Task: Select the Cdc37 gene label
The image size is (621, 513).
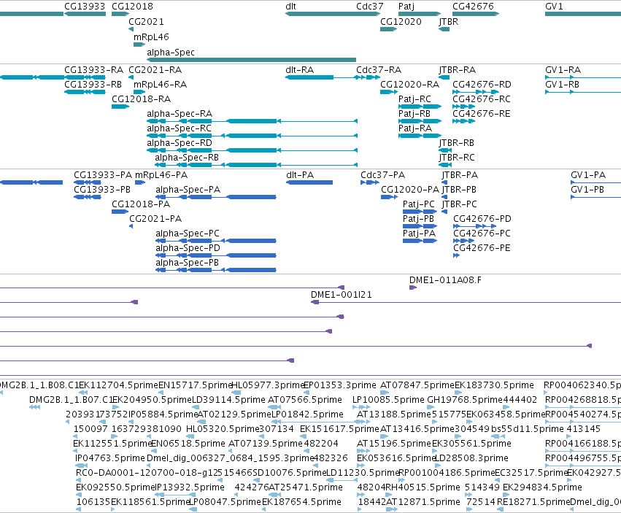Action: click(x=369, y=7)
